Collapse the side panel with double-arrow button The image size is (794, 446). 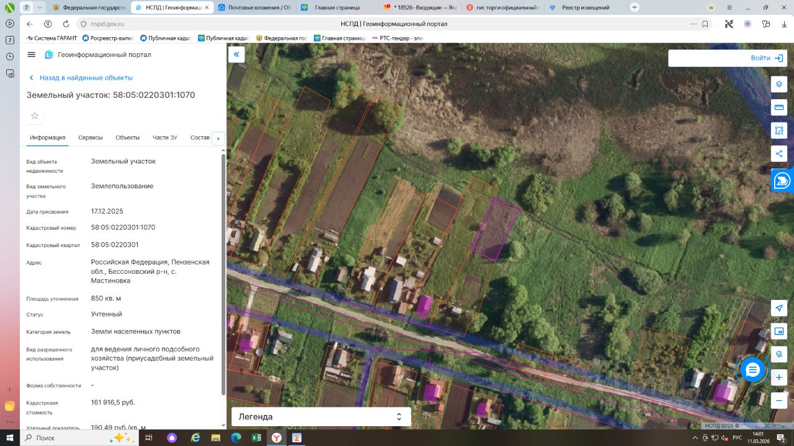[x=236, y=55]
